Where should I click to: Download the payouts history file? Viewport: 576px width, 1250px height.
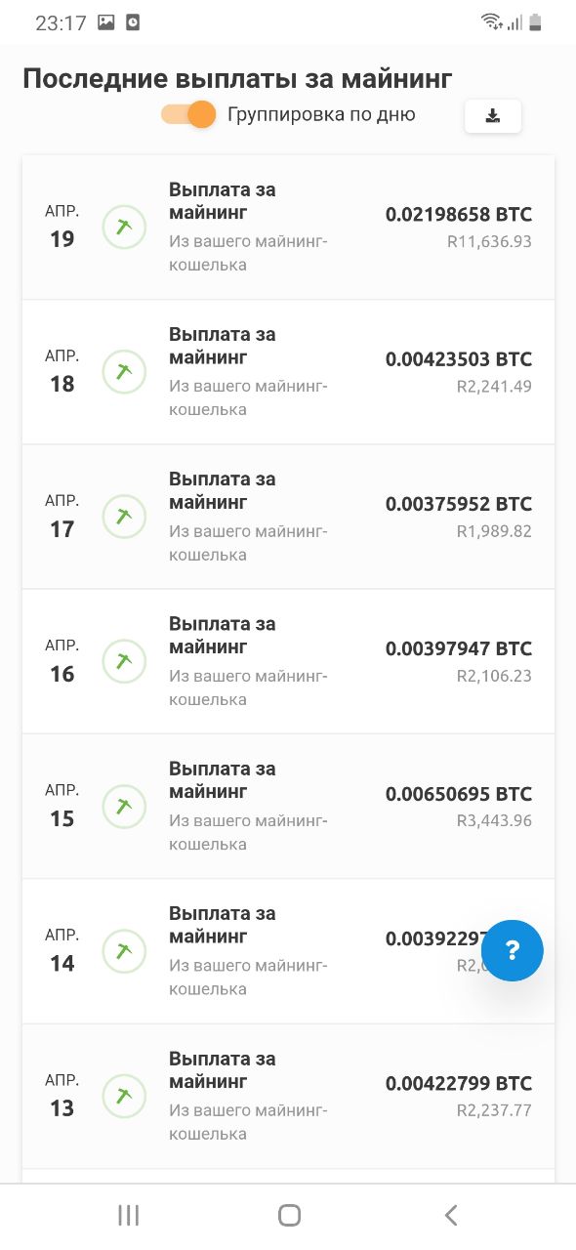coord(493,116)
